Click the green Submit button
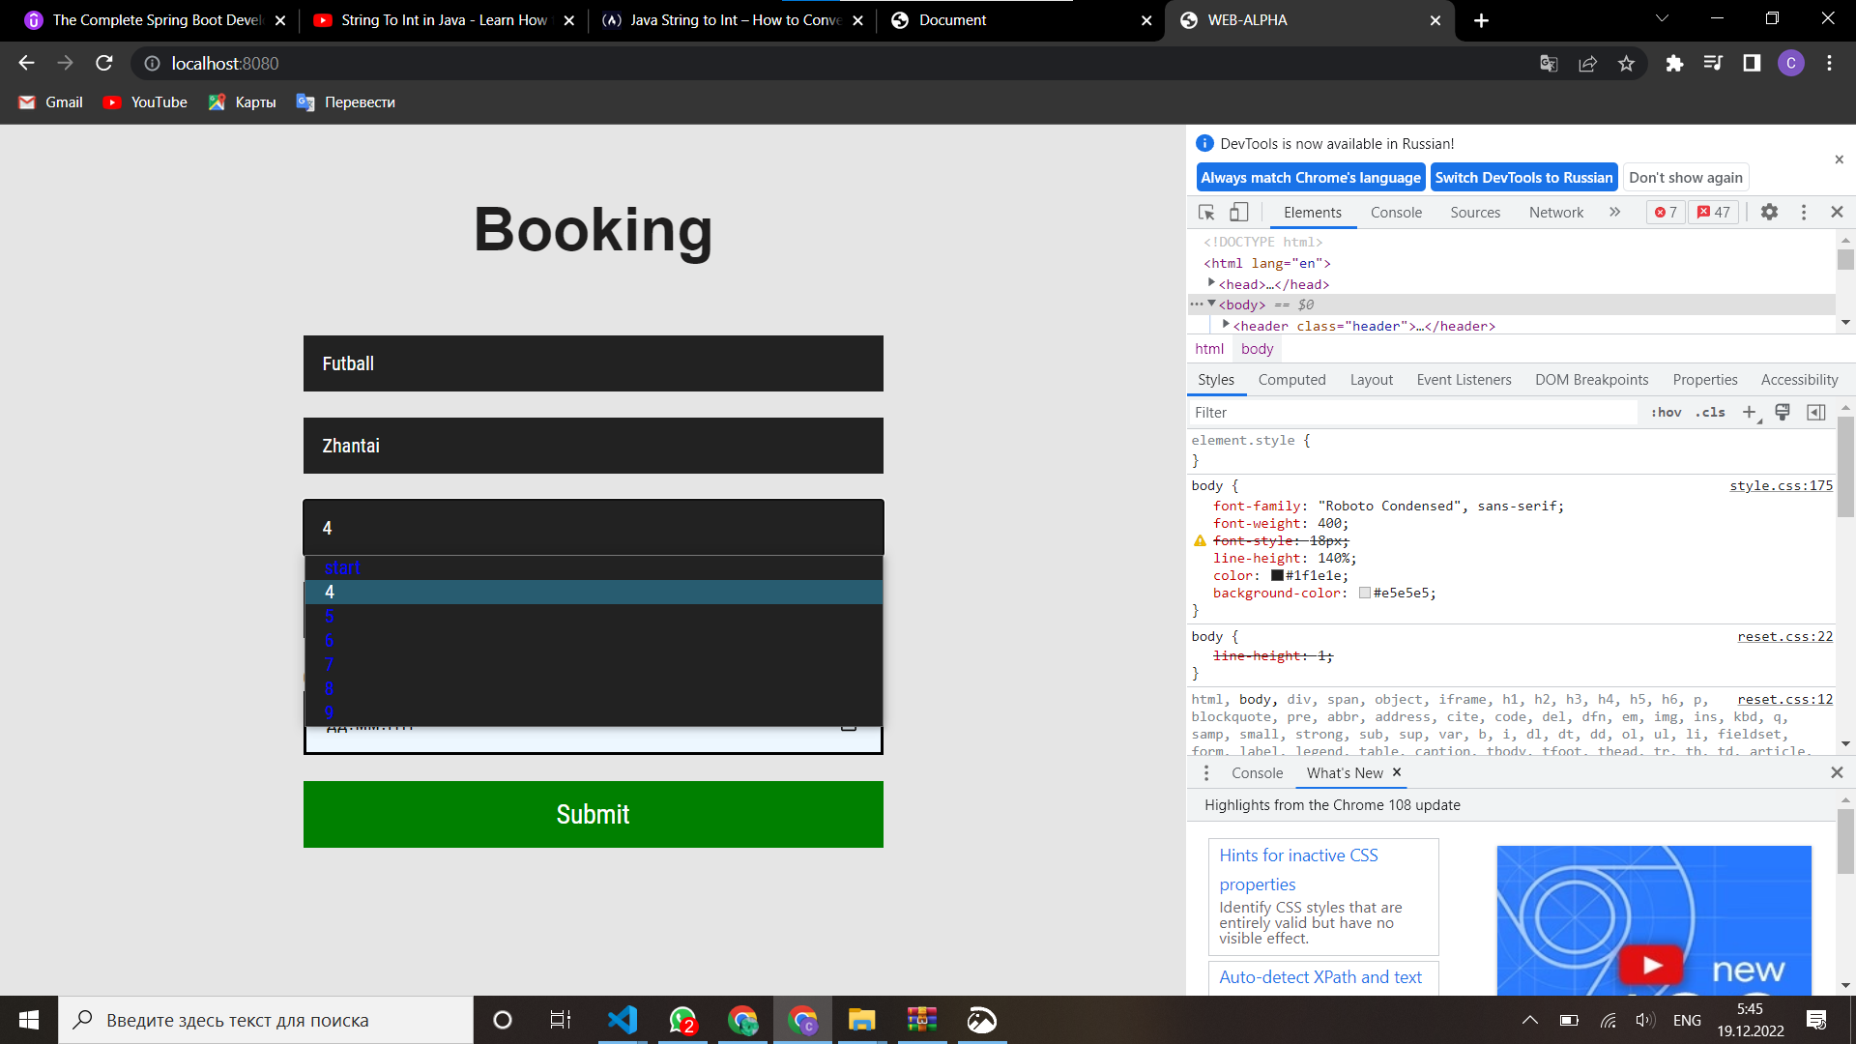The height and width of the screenshot is (1044, 1856). pyautogui.click(x=593, y=814)
